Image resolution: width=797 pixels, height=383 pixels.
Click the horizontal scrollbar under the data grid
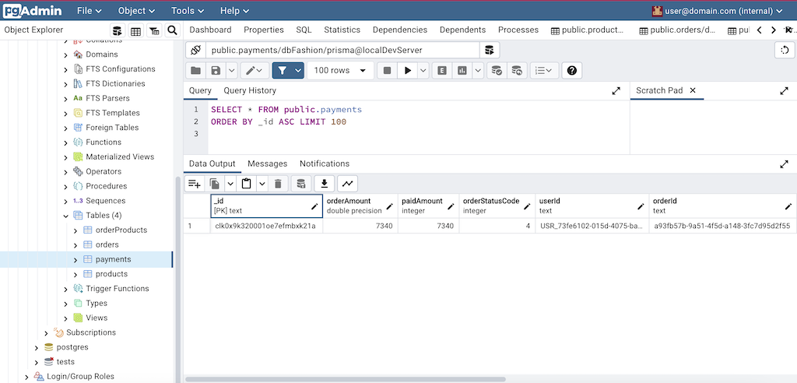click(346, 379)
